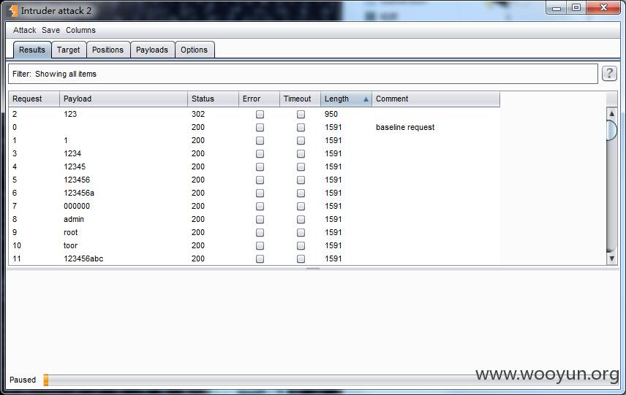This screenshot has height=395, width=626.
Task: Toggle Error checkbox for payload 123
Action: click(x=260, y=115)
